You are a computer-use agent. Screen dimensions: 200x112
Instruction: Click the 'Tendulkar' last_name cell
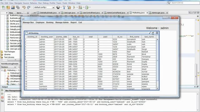(x=149, y=57)
